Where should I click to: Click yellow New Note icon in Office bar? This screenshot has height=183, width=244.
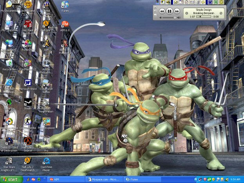click(x=203, y=2)
